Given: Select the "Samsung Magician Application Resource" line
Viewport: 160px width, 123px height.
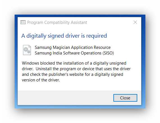Looking at the screenshot, I should point(73,47).
